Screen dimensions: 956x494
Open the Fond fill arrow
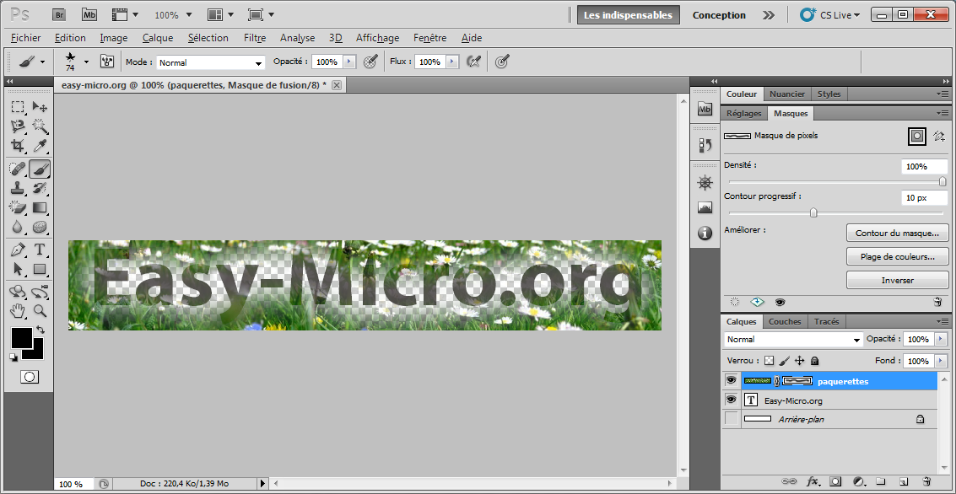(941, 361)
